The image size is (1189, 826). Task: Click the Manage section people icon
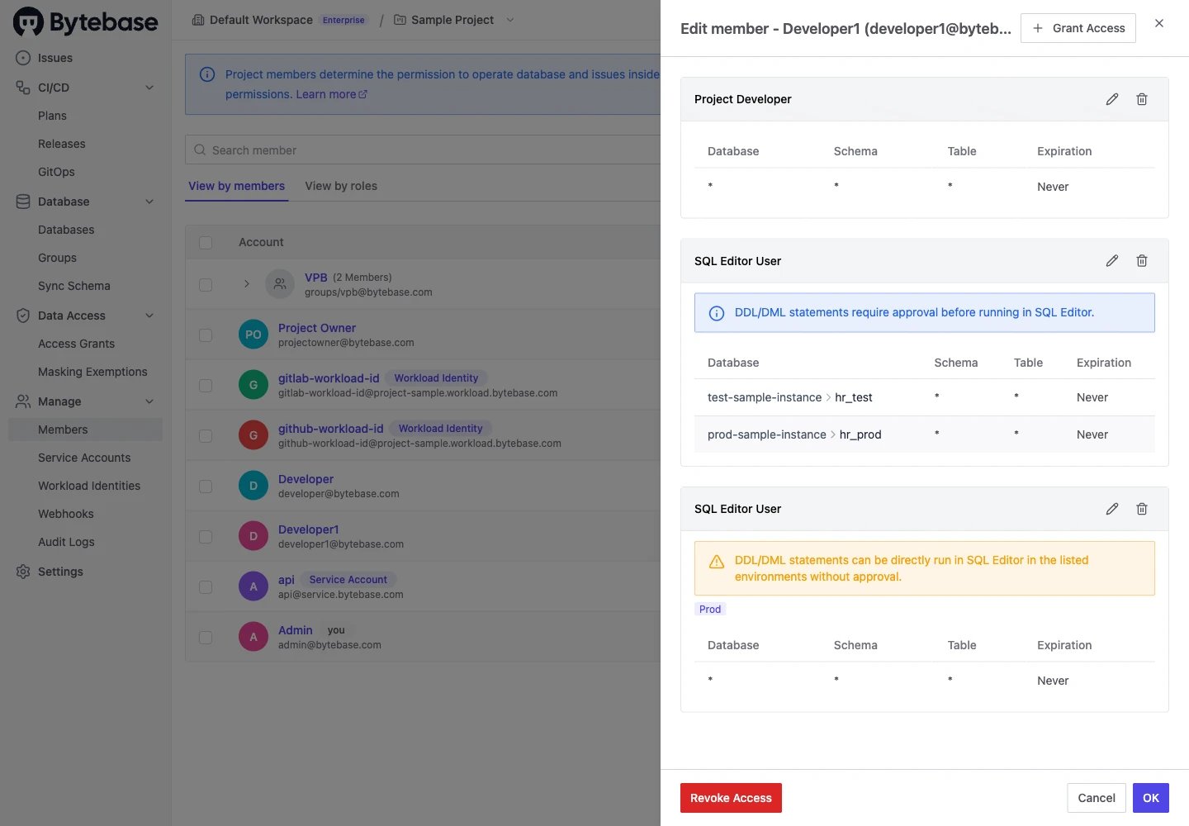point(23,401)
